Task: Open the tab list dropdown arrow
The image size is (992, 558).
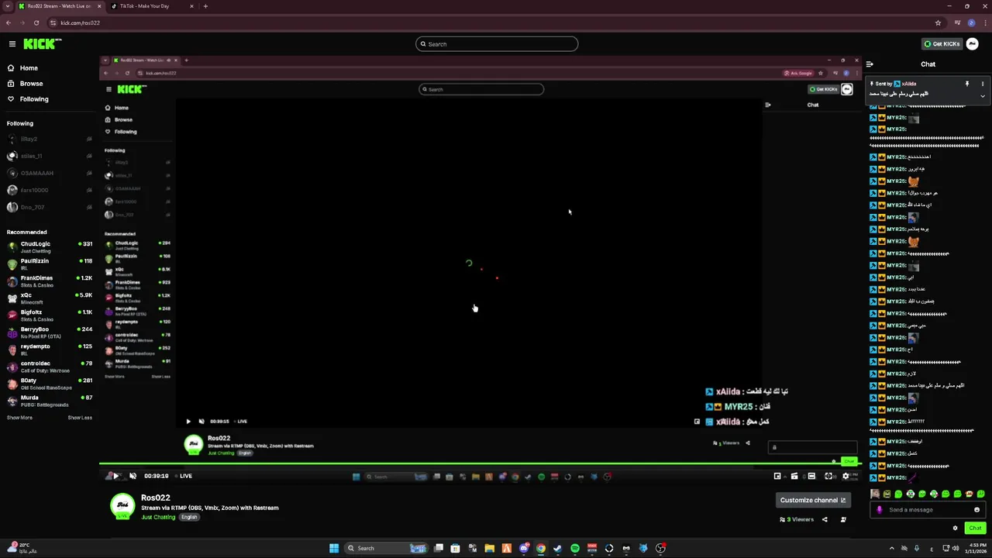Action: point(8,6)
